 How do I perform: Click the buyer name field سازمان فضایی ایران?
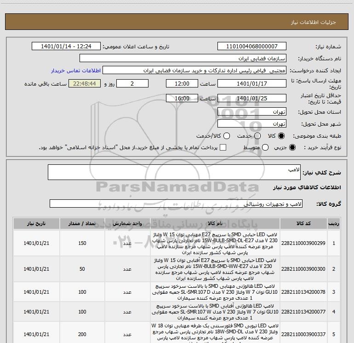[183, 58]
